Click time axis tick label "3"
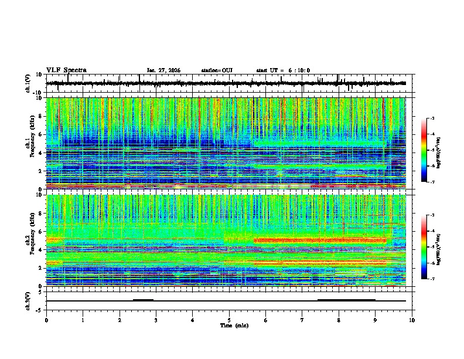The image size is (464, 359). click(x=156, y=320)
